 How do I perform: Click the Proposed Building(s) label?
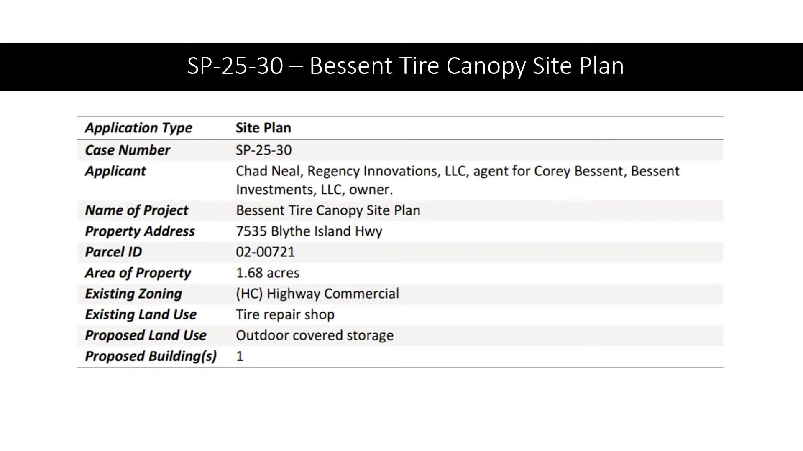point(151,356)
